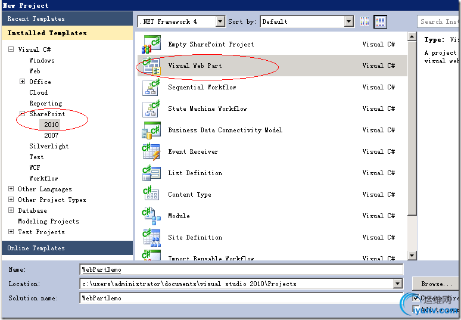Select the Visual Web Part template icon
The image size is (461, 320).
point(151,66)
